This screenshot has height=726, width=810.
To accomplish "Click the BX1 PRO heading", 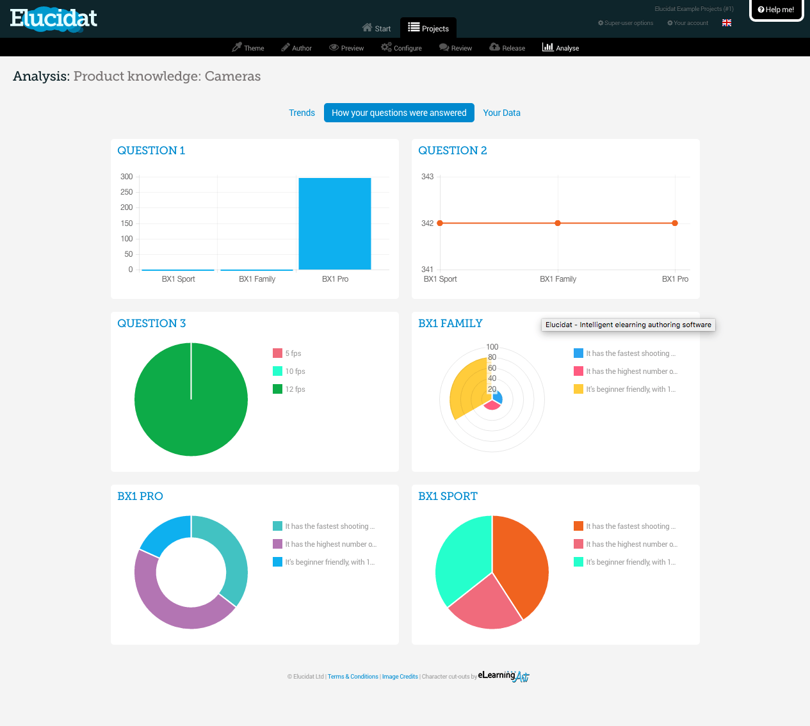I will (140, 496).
